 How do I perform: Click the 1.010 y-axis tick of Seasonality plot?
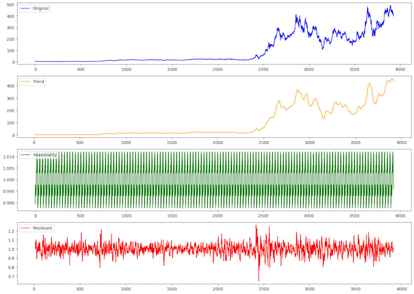click(9, 157)
